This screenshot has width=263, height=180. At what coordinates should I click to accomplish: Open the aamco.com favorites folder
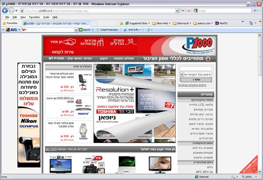click(x=203, y=24)
